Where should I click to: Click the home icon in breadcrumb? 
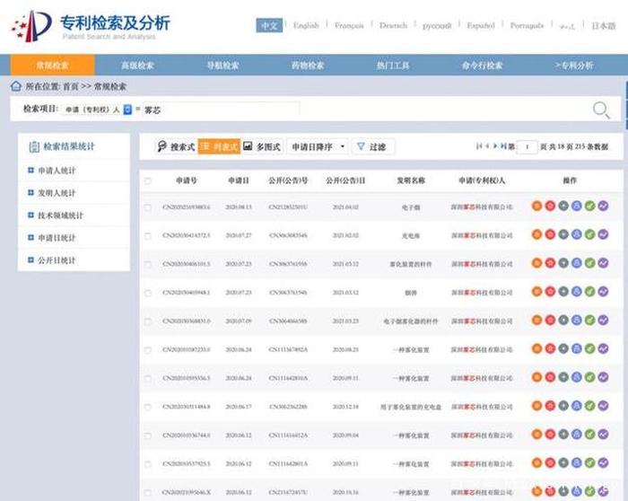coord(16,86)
